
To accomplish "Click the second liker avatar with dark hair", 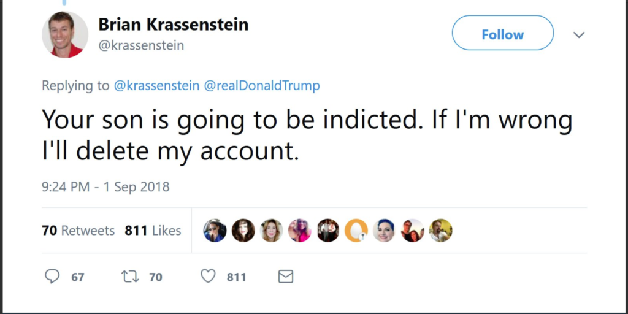I will pyautogui.click(x=243, y=231).
